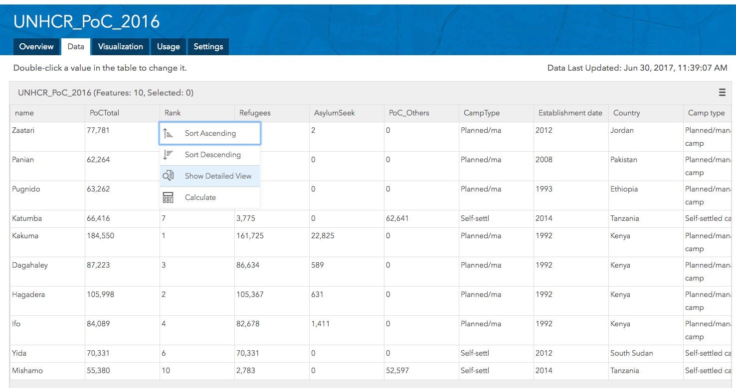The width and height of the screenshot is (736, 388).
Task: Switch to the Overview tab
Action: [x=36, y=47]
